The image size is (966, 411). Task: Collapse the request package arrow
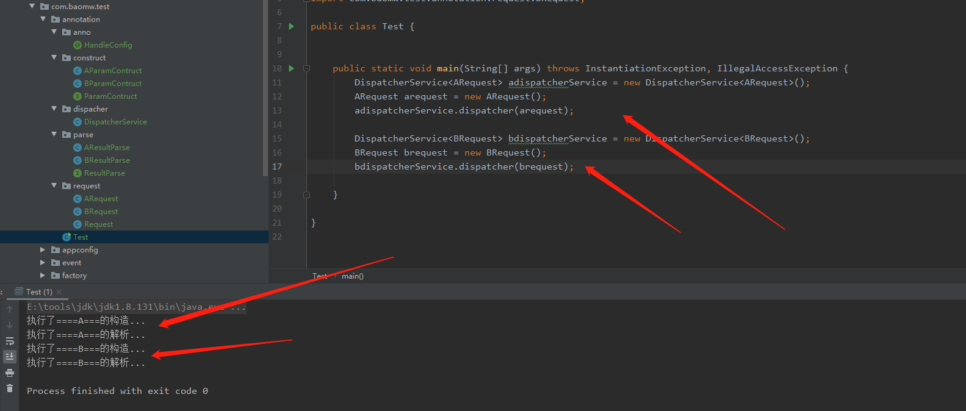coord(54,185)
